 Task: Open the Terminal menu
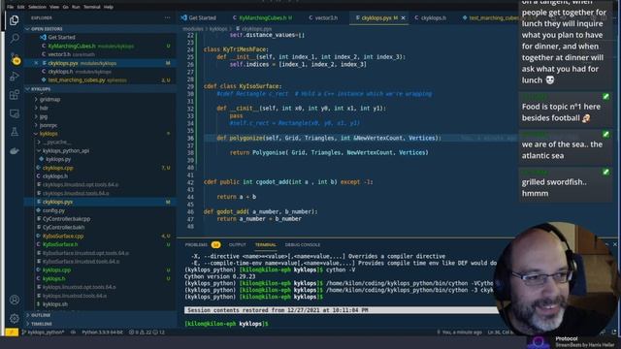92,7
